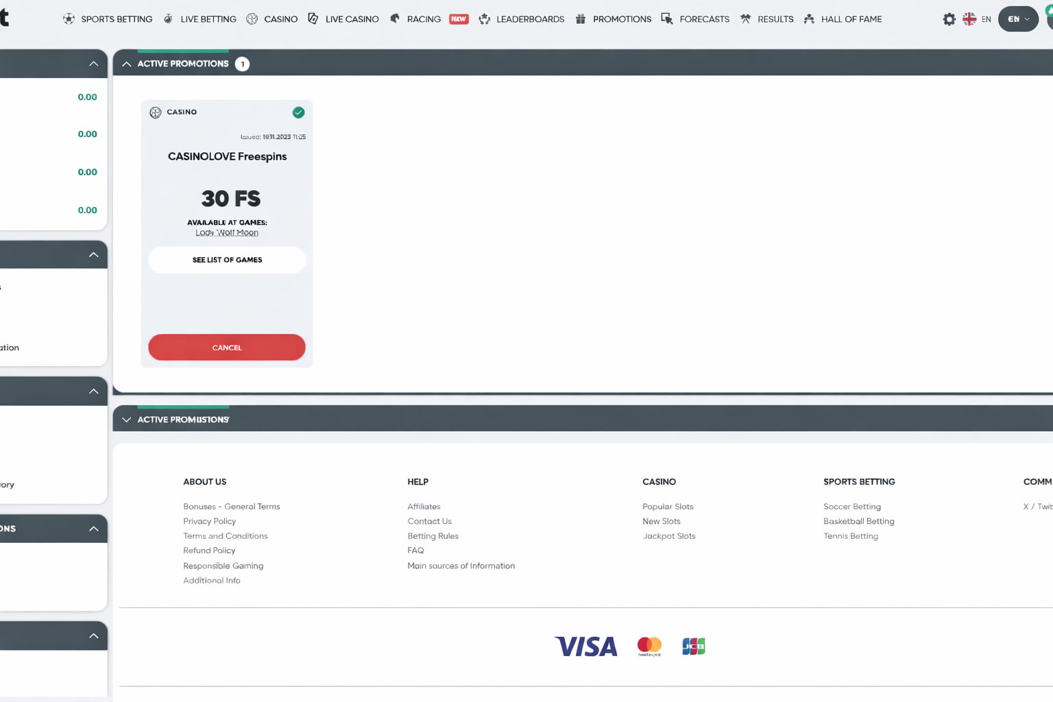Open Responsible Gaming footer link
1053x702 pixels.
[223, 566]
